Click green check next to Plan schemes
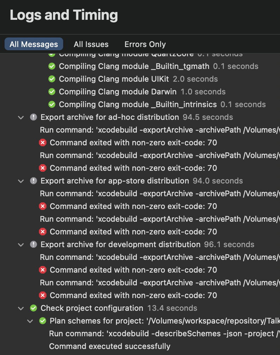Screen dimensions: 280x355 click(x=43, y=321)
